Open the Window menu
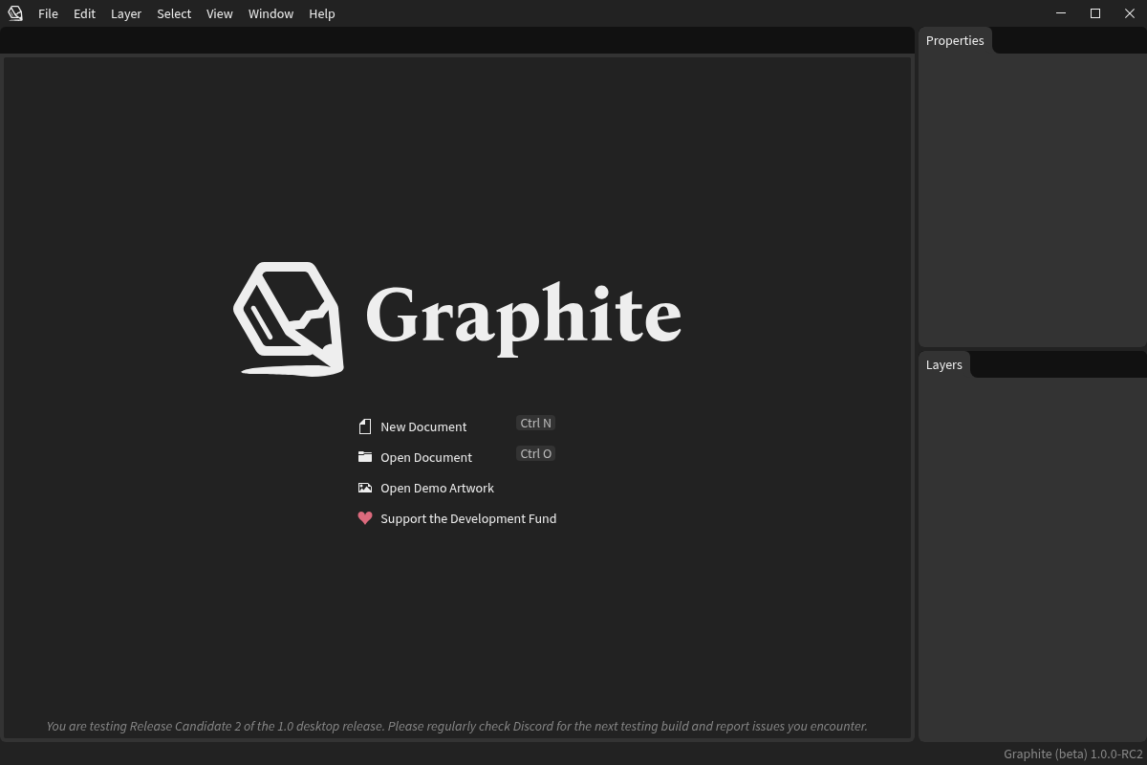 (271, 13)
